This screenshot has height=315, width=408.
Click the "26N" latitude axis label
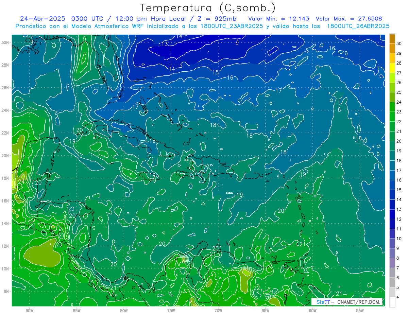coord(5,88)
